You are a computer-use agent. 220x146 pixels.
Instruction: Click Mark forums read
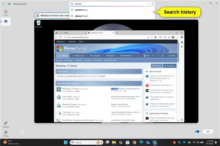point(110,60)
